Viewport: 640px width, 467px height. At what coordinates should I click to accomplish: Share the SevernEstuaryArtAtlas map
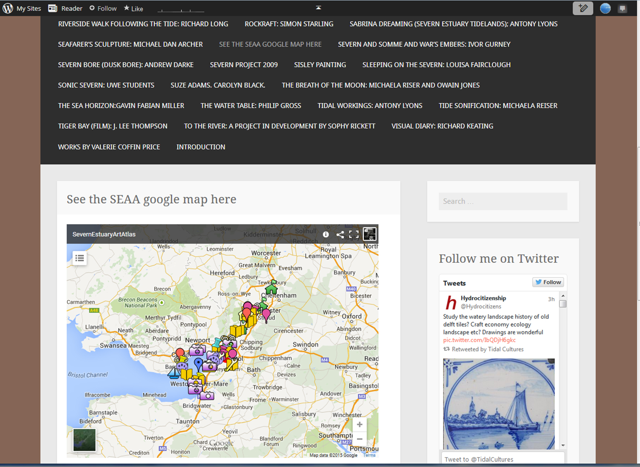[340, 234]
